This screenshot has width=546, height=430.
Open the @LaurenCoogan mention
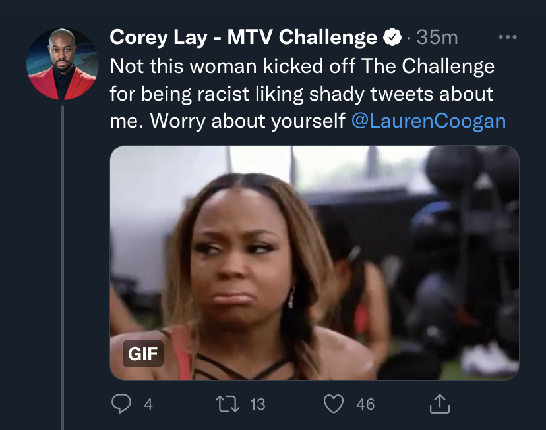[x=429, y=121]
